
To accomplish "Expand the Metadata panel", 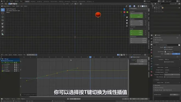I will (x=157, y=86).
